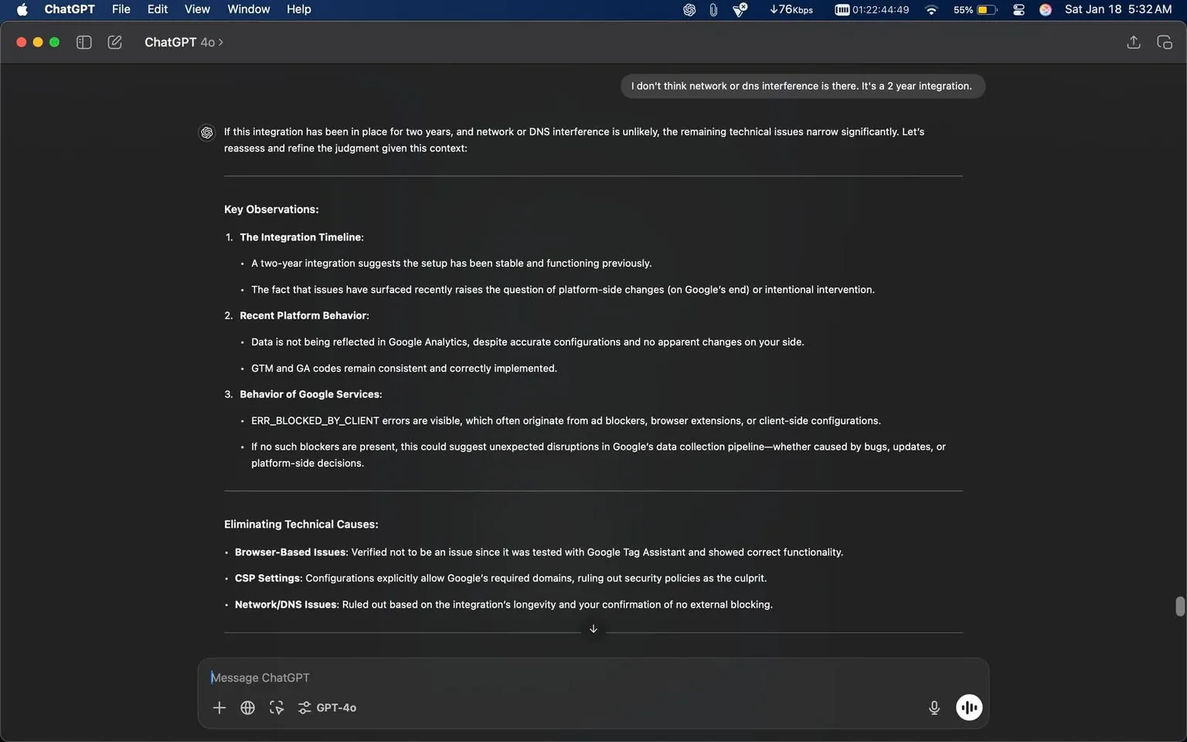This screenshot has height=742, width=1187.
Task: Enable web search with the globe icon
Action: click(247, 707)
